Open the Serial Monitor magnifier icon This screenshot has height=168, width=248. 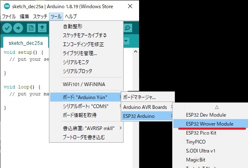128,28
